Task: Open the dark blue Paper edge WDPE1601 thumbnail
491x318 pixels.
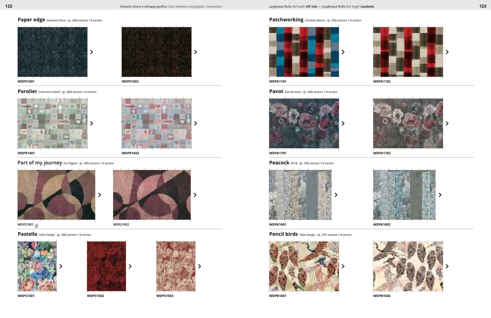Action: point(53,52)
